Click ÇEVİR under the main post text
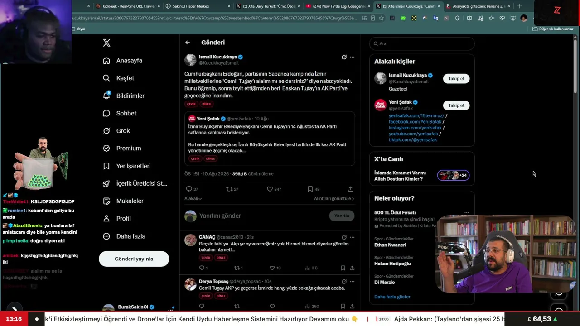This screenshot has height=326, width=580. tap(192, 104)
